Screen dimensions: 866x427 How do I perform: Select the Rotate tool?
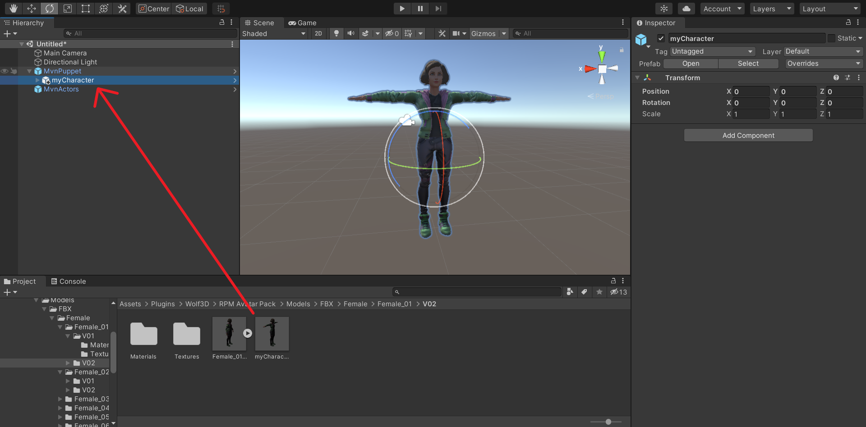click(x=50, y=9)
